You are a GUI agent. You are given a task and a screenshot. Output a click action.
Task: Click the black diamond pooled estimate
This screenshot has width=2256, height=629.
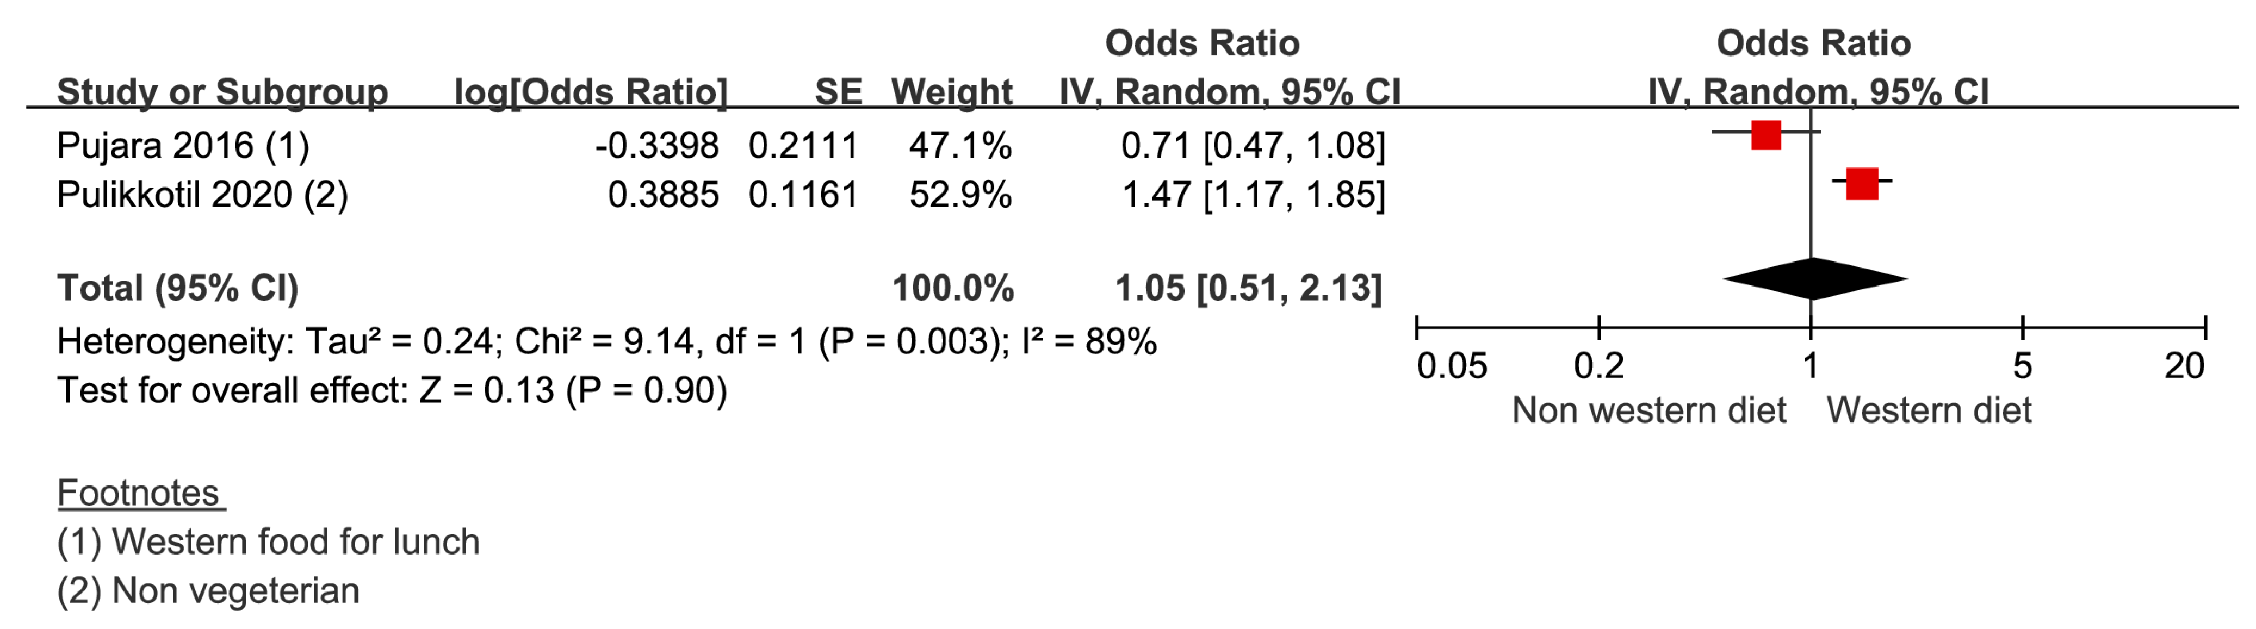[x=1814, y=280]
